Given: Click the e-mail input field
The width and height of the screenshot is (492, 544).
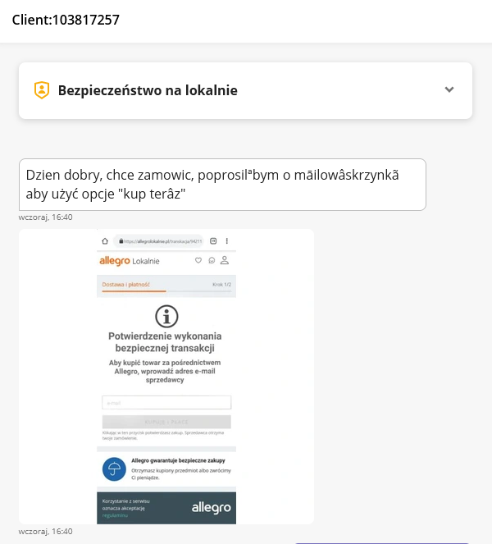Looking at the screenshot, I should click(166, 403).
